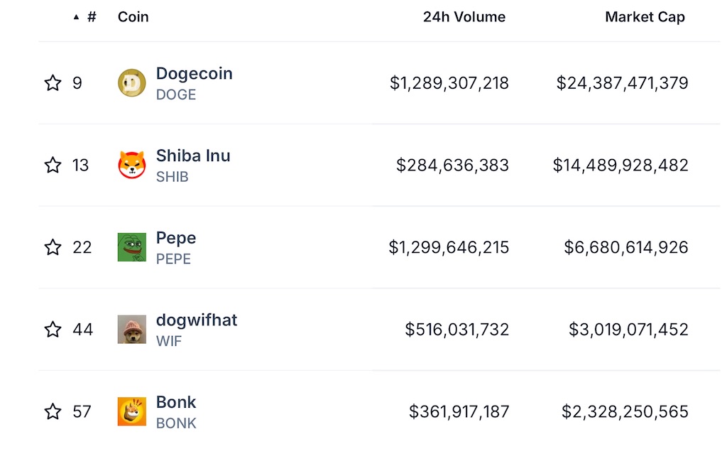
Task: Favorite Dogecoin with the star icon
Action: pyautogui.click(x=53, y=83)
